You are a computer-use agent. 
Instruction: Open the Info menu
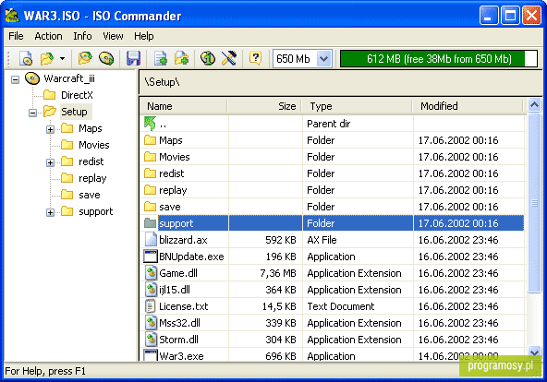(x=82, y=36)
